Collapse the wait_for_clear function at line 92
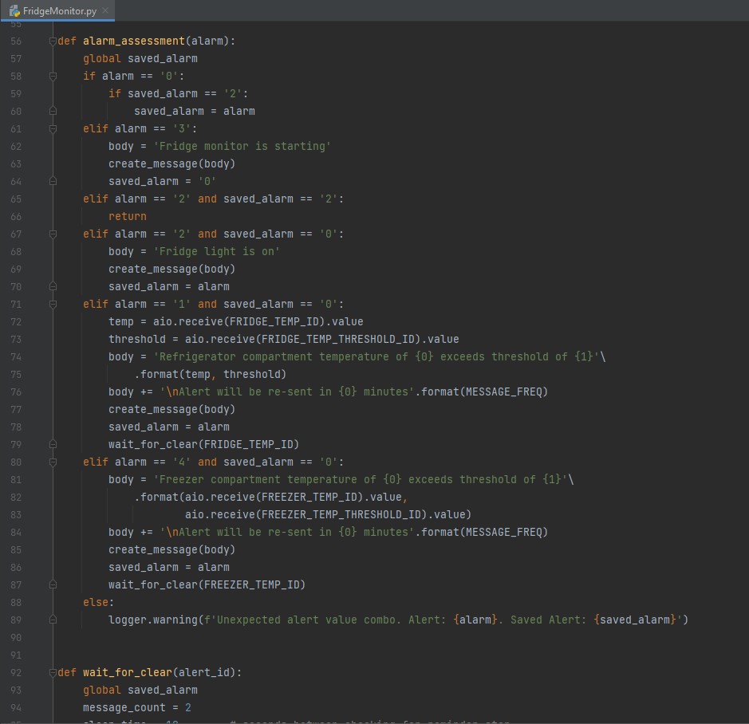Screen dimensions: 749x724 (53, 673)
